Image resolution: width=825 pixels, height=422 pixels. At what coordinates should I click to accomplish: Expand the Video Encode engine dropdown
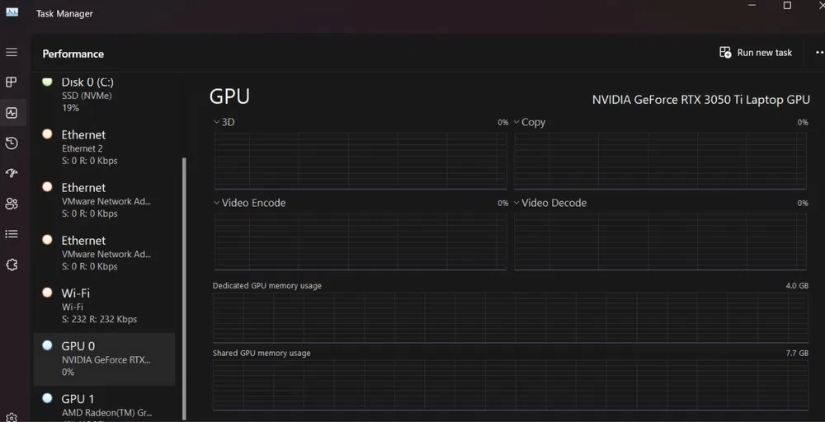point(249,203)
